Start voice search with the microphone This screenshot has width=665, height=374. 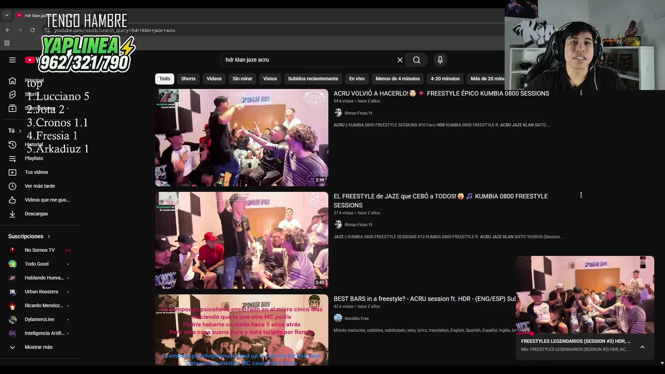pyautogui.click(x=440, y=60)
